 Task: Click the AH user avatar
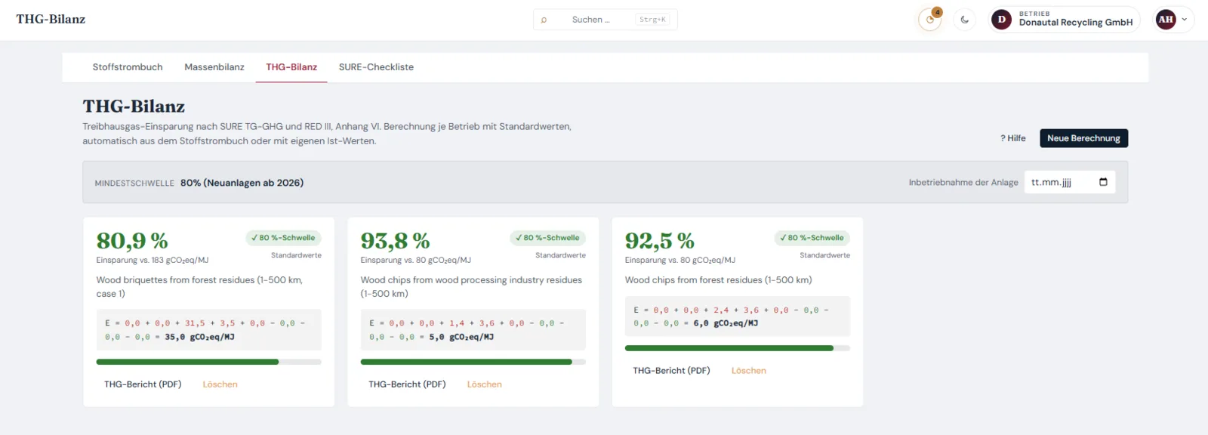pyautogui.click(x=1166, y=20)
